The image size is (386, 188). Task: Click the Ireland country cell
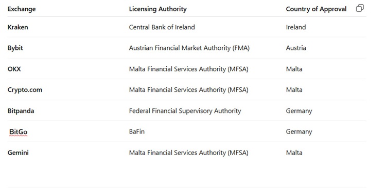coord(295,27)
